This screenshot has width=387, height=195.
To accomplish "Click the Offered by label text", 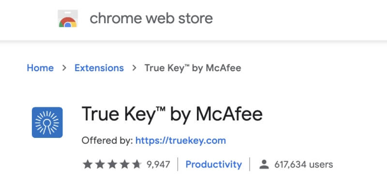I will 107,140.
